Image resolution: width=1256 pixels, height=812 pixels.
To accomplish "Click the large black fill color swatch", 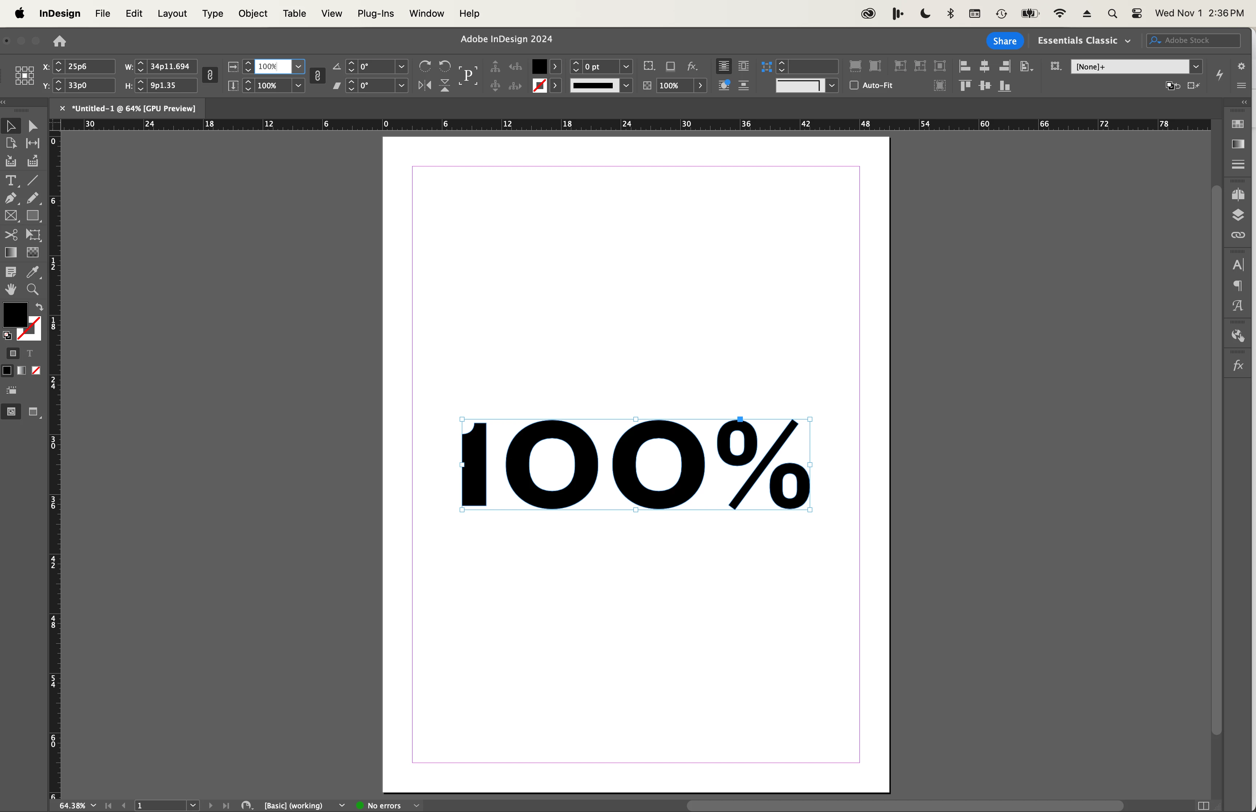I will click(15, 314).
